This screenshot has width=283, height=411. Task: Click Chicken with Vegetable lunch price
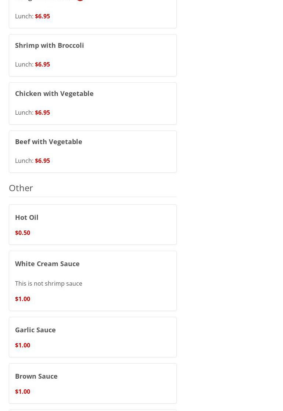[42, 112]
